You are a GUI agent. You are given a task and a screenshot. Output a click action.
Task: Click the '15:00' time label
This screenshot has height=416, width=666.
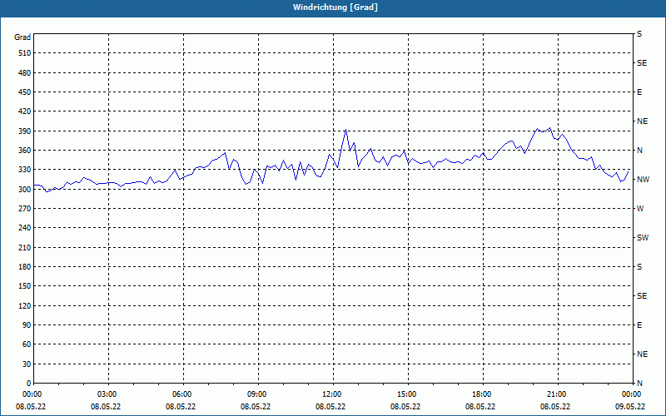[407, 394]
